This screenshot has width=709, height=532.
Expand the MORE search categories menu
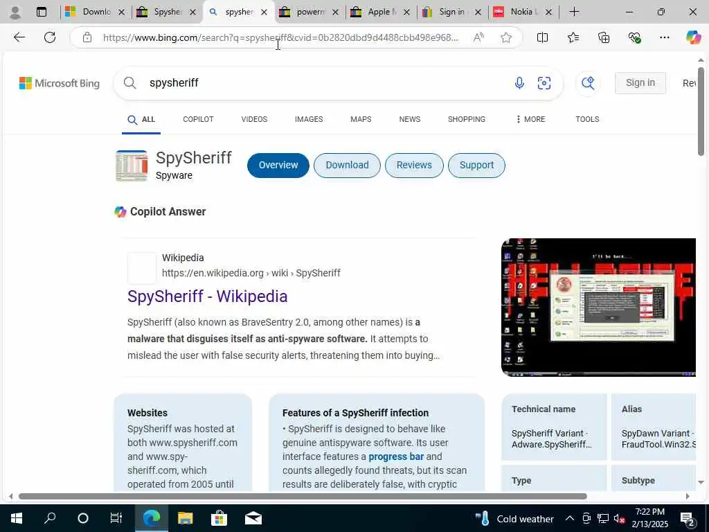click(530, 119)
